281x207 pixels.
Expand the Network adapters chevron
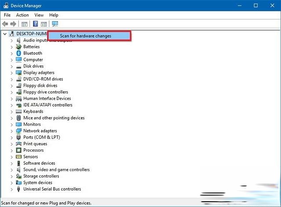[12, 131]
